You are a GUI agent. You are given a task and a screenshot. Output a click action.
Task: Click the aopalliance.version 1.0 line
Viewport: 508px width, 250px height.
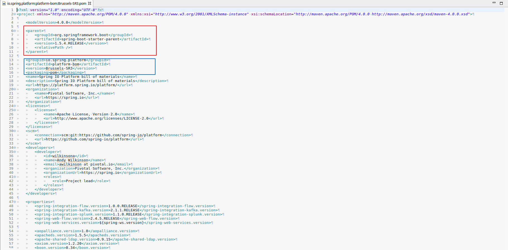point(86,231)
